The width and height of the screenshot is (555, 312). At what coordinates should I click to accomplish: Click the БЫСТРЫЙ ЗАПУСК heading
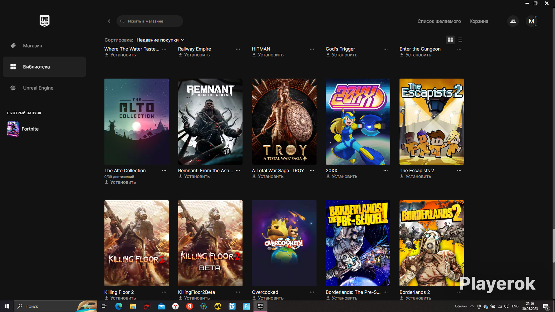24,113
